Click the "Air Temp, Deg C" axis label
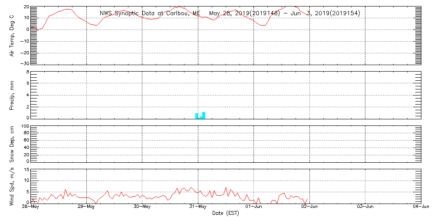 click(x=12, y=35)
